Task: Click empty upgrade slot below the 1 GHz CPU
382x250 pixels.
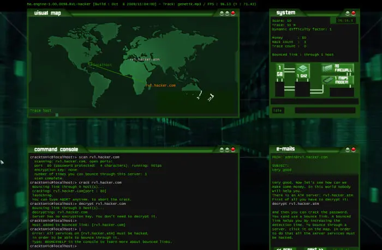Action: (302, 89)
